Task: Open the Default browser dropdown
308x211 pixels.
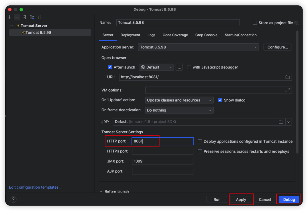Action: point(156,67)
